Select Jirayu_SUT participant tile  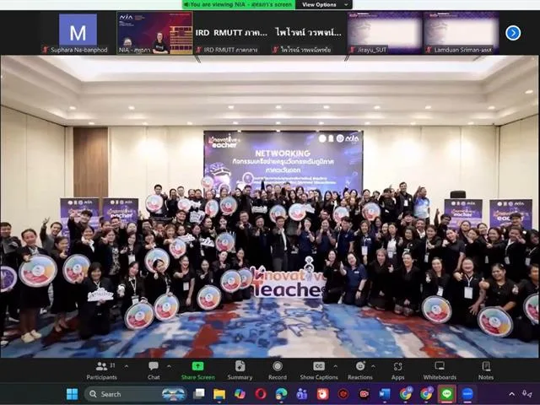pos(385,33)
